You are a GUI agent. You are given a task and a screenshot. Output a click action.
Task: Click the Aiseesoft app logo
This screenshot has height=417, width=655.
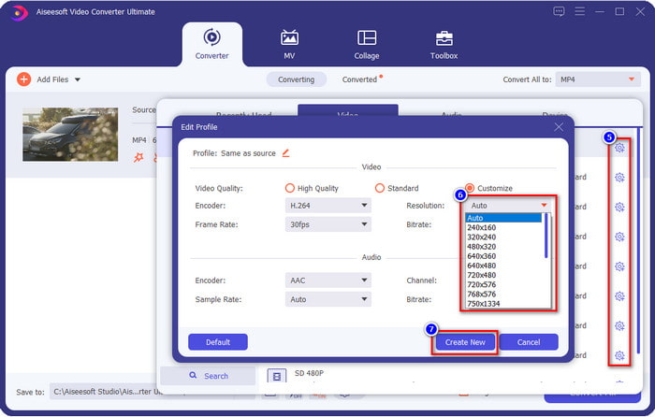tap(18, 12)
